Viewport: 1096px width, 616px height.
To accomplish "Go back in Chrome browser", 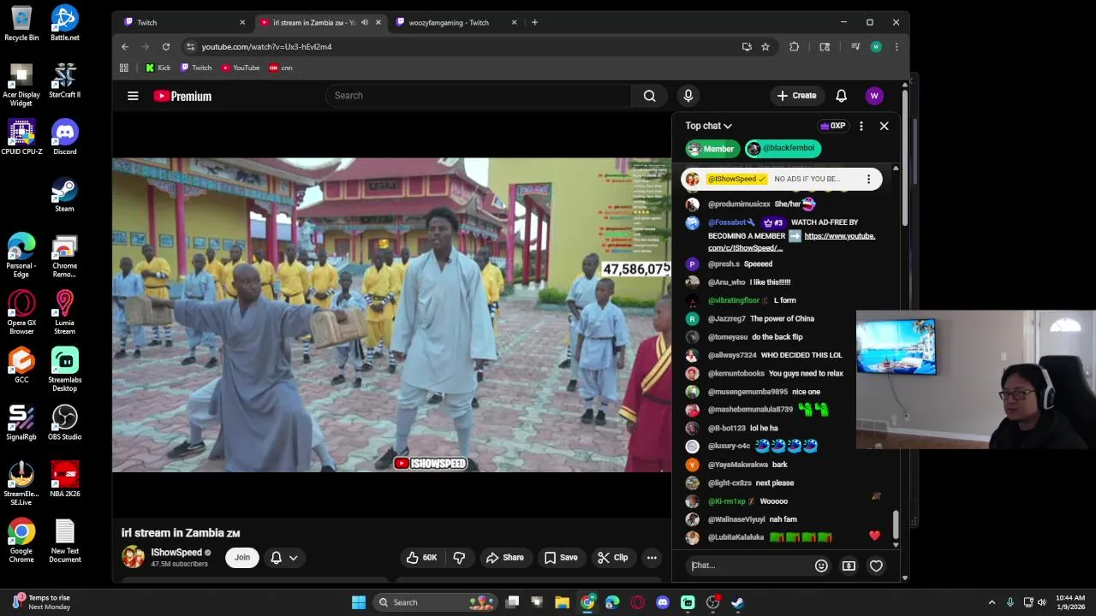I will tap(125, 47).
